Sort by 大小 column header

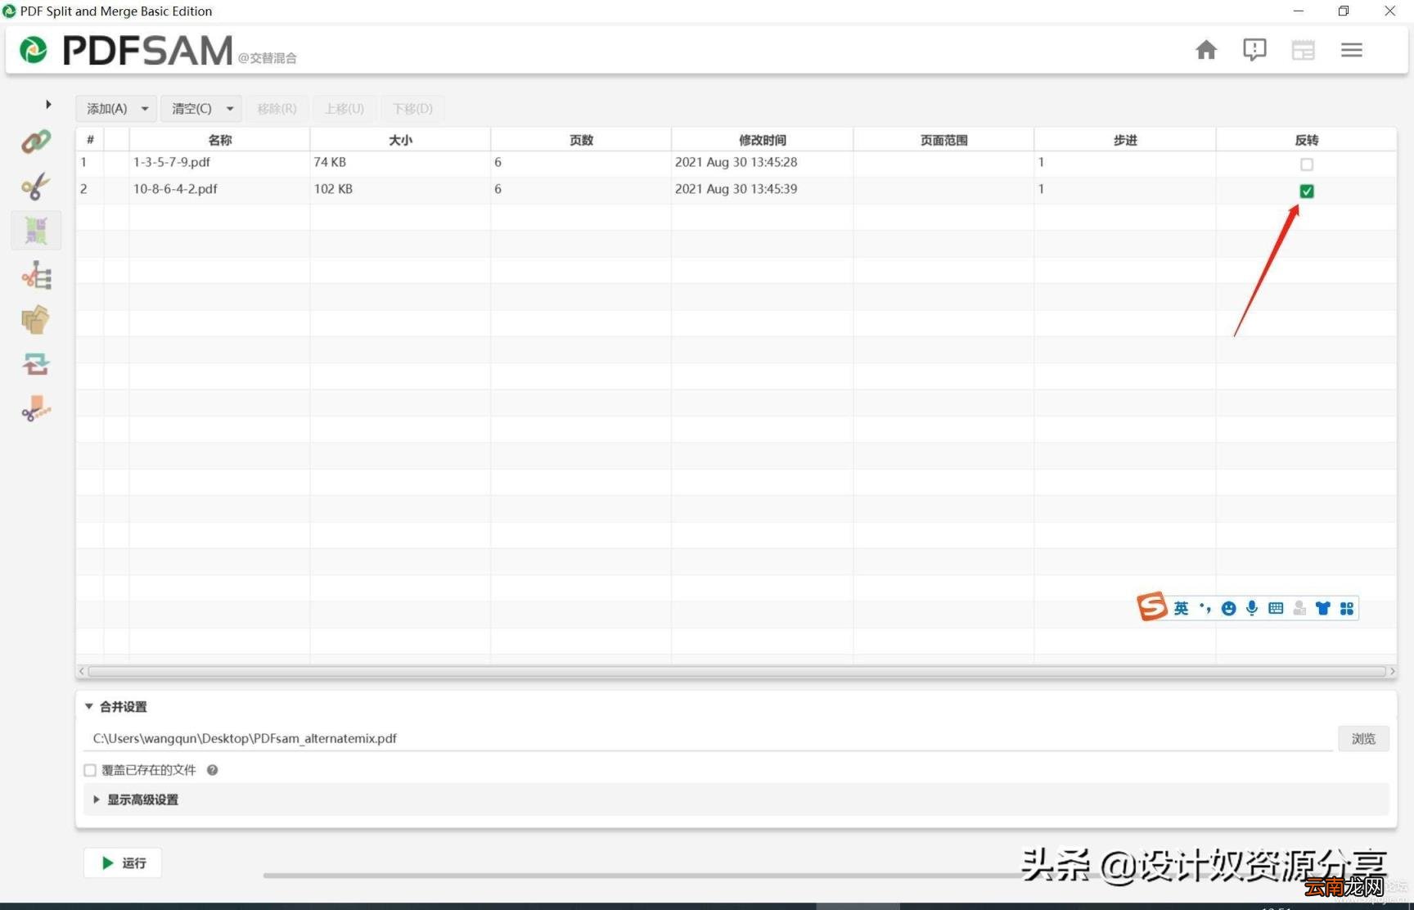click(400, 140)
